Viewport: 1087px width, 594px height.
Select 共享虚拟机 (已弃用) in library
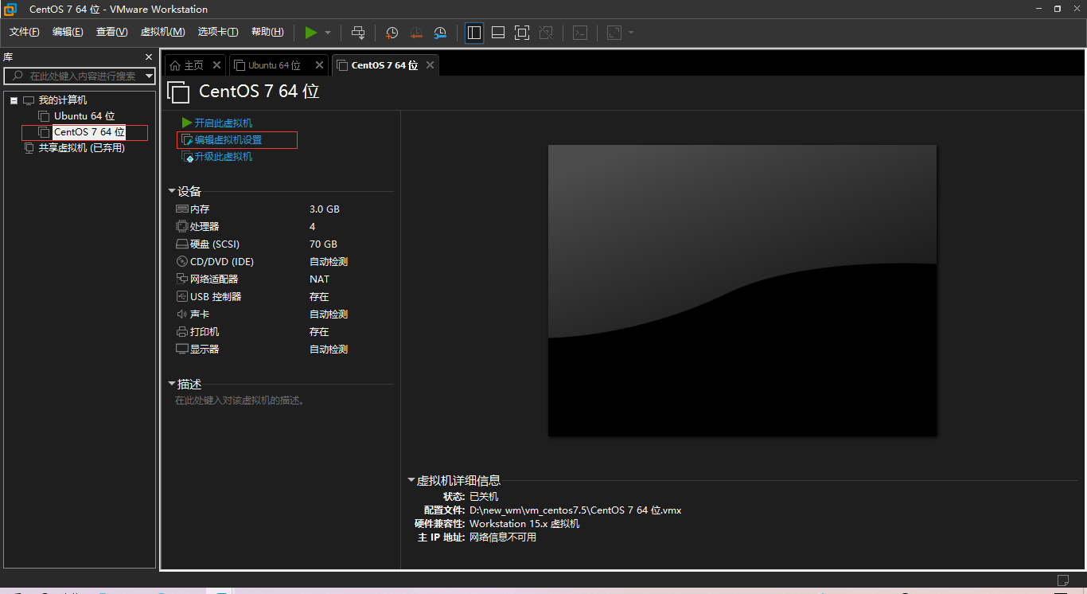click(82, 148)
